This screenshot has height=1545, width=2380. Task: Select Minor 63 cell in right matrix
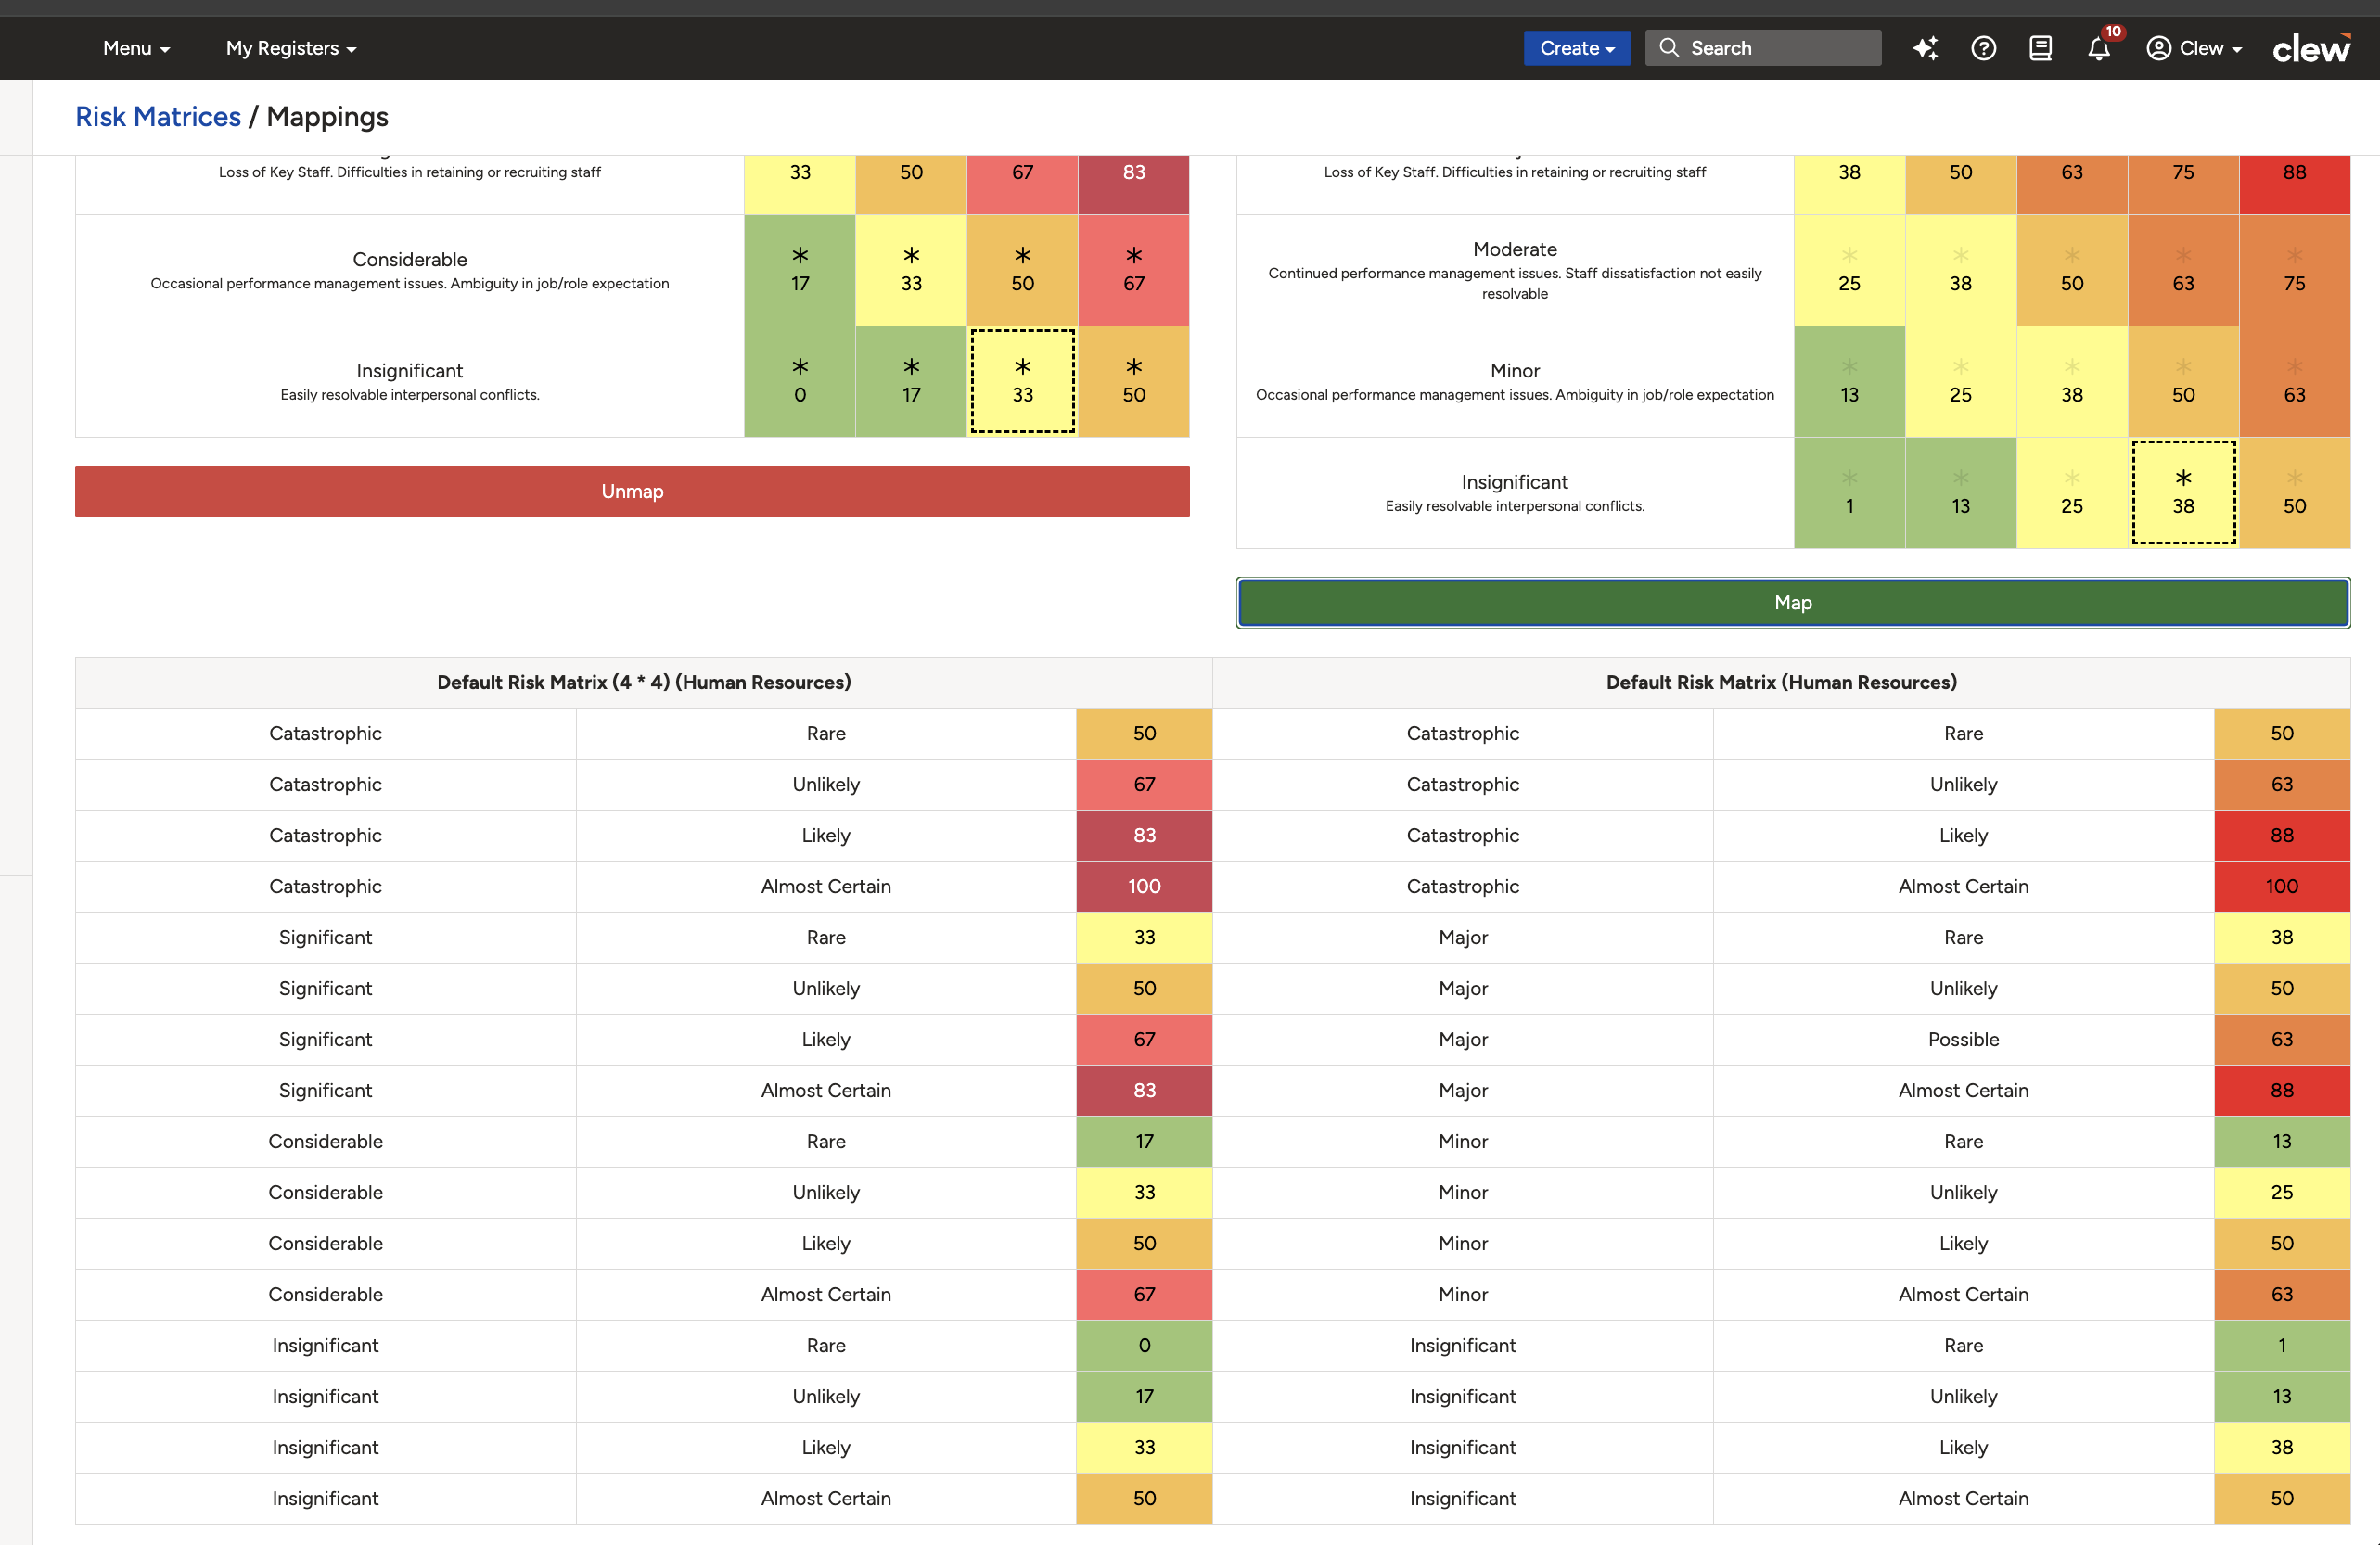[x=2294, y=381]
